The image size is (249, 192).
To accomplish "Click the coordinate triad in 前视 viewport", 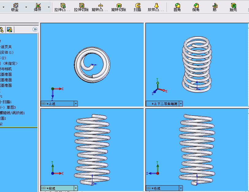I will pyautogui.click(x=57, y=168).
